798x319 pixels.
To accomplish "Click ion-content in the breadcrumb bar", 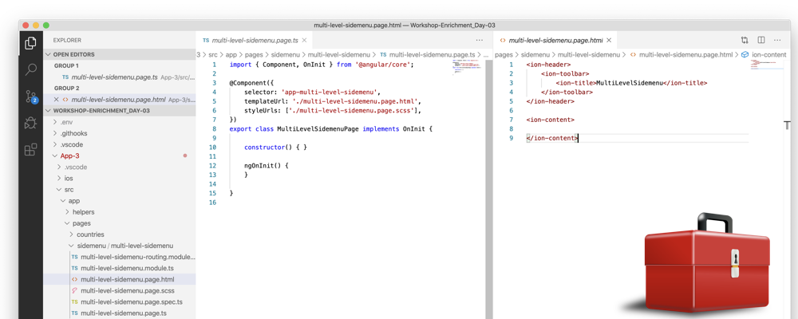I will [768, 55].
